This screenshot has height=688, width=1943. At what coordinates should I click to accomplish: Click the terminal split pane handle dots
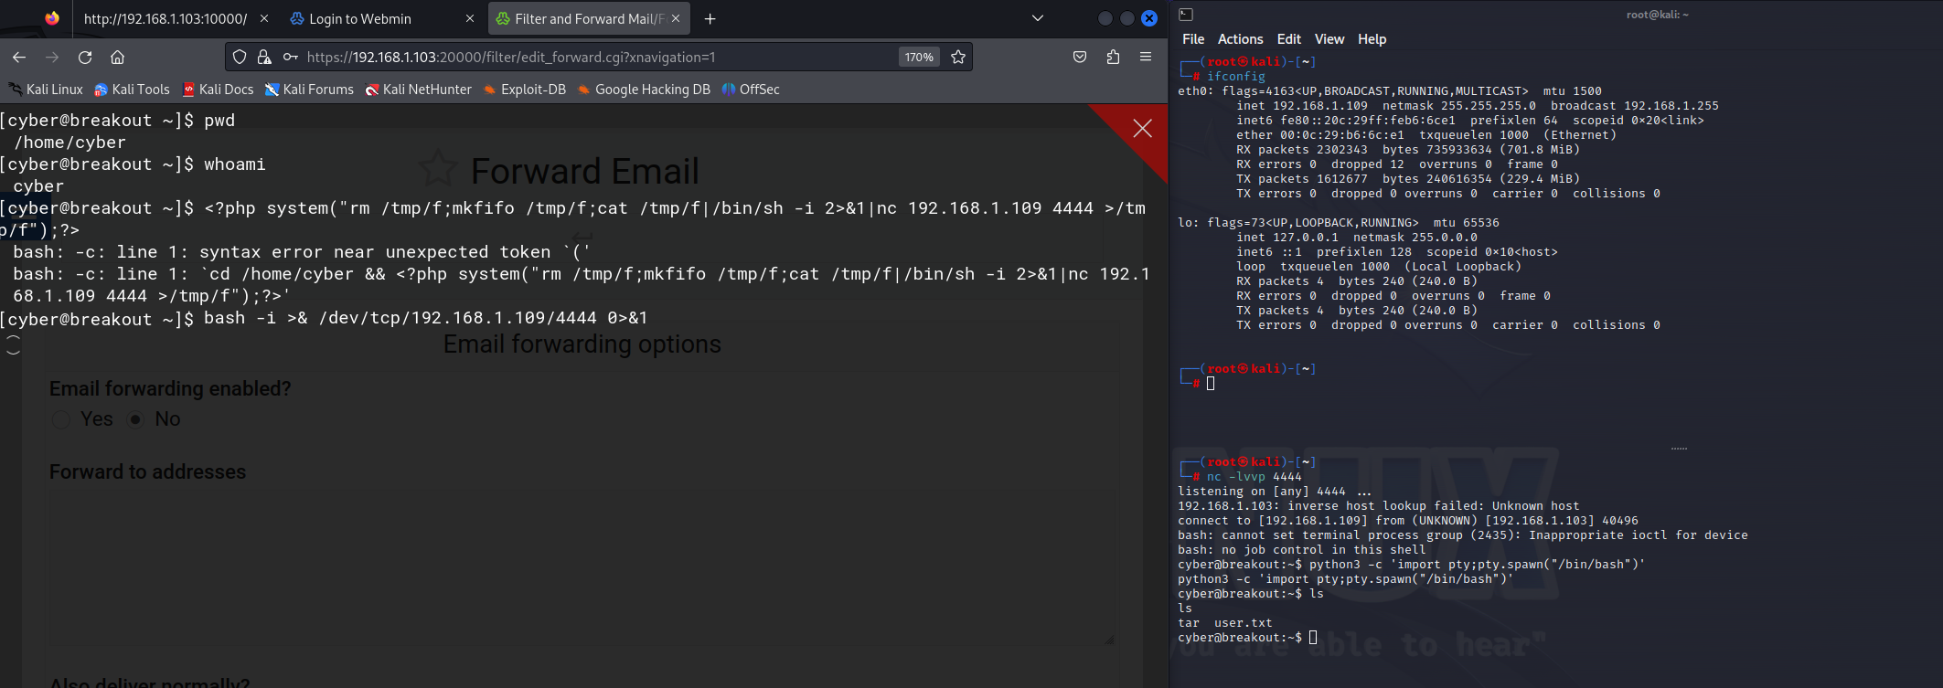click(x=1679, y=449)
